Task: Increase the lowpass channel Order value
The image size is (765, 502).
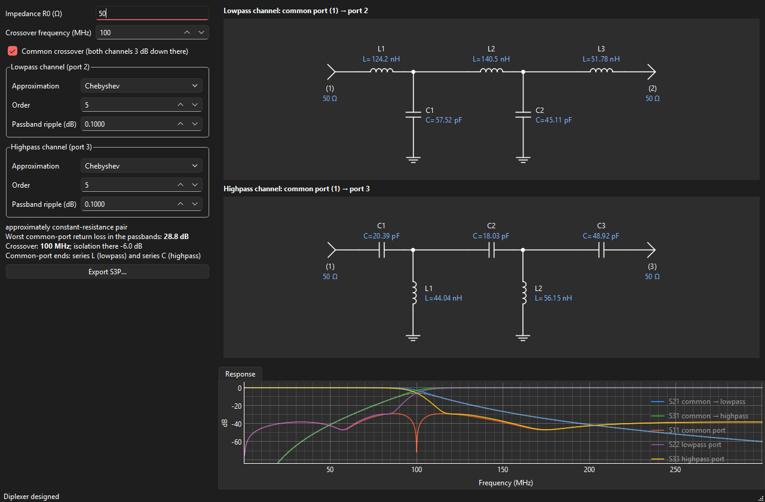Action: pos(181,105)
